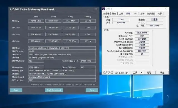
Task: Click the BIOS Version field 0215
Action: (x=62, y=80)
